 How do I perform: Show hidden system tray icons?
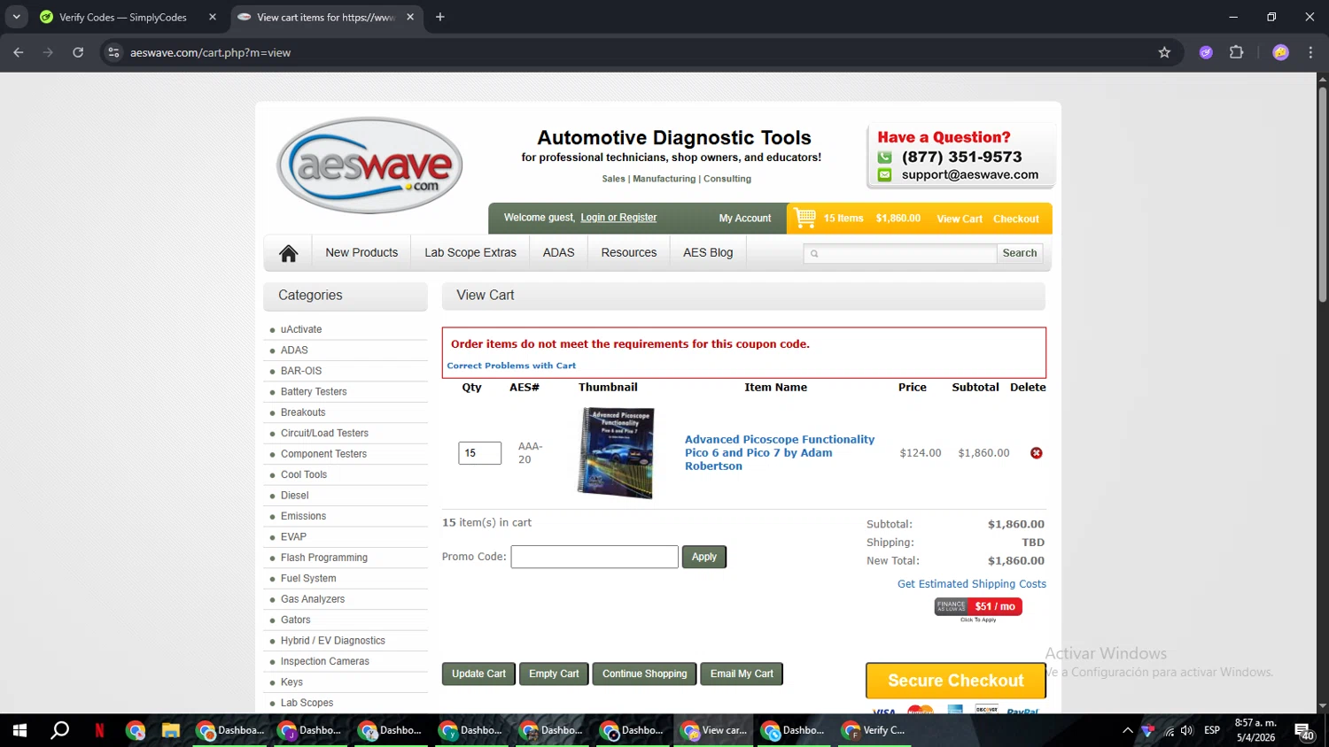(x=1127, y=730)
